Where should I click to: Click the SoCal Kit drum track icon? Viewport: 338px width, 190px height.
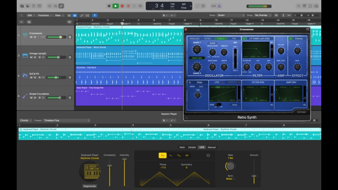(25, 76)
